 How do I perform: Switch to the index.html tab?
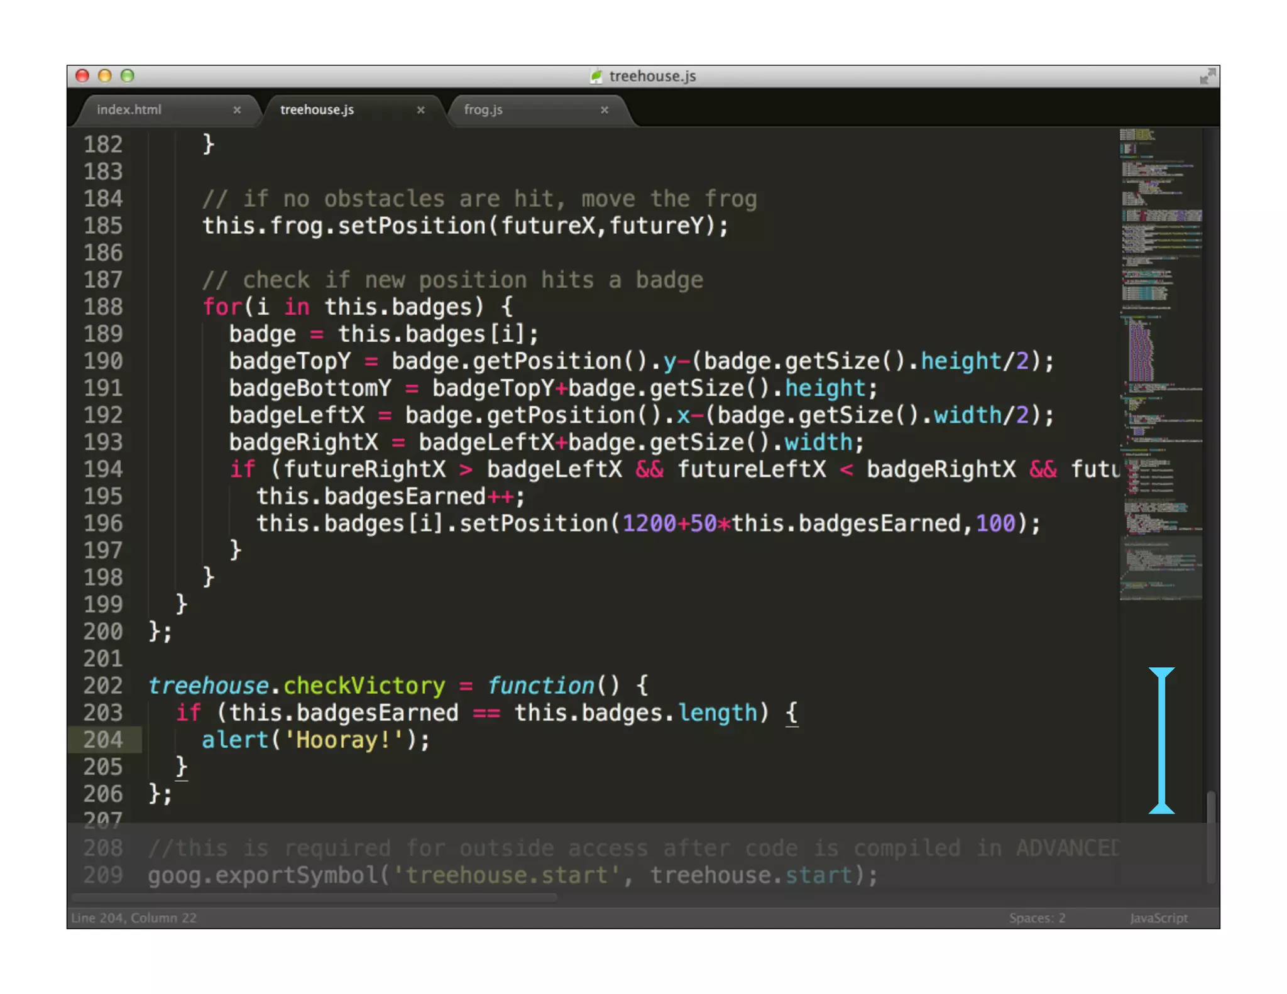click(x=129, y=110)
